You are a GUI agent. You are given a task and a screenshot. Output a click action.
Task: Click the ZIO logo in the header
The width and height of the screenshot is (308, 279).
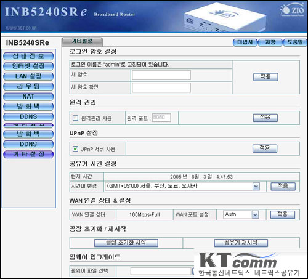point(292,9)
